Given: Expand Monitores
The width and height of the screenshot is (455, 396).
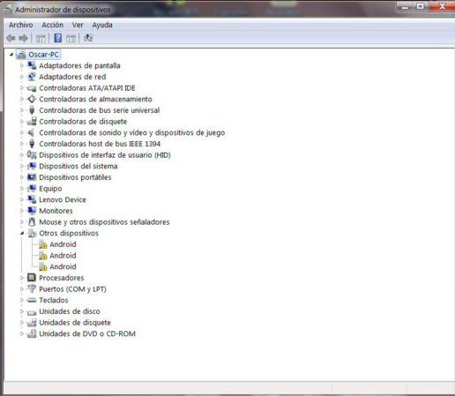Looking at the screenshot, I should [x=22, y=211].
